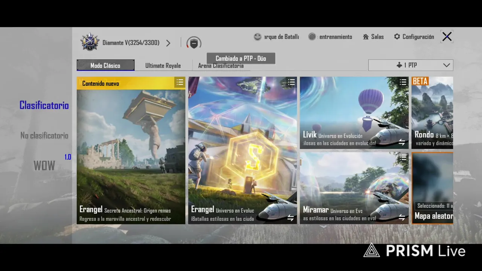This screenshot has width=482, height=271.
Task: Switch to Arena Clasificatoria tab
Action: 221,66
